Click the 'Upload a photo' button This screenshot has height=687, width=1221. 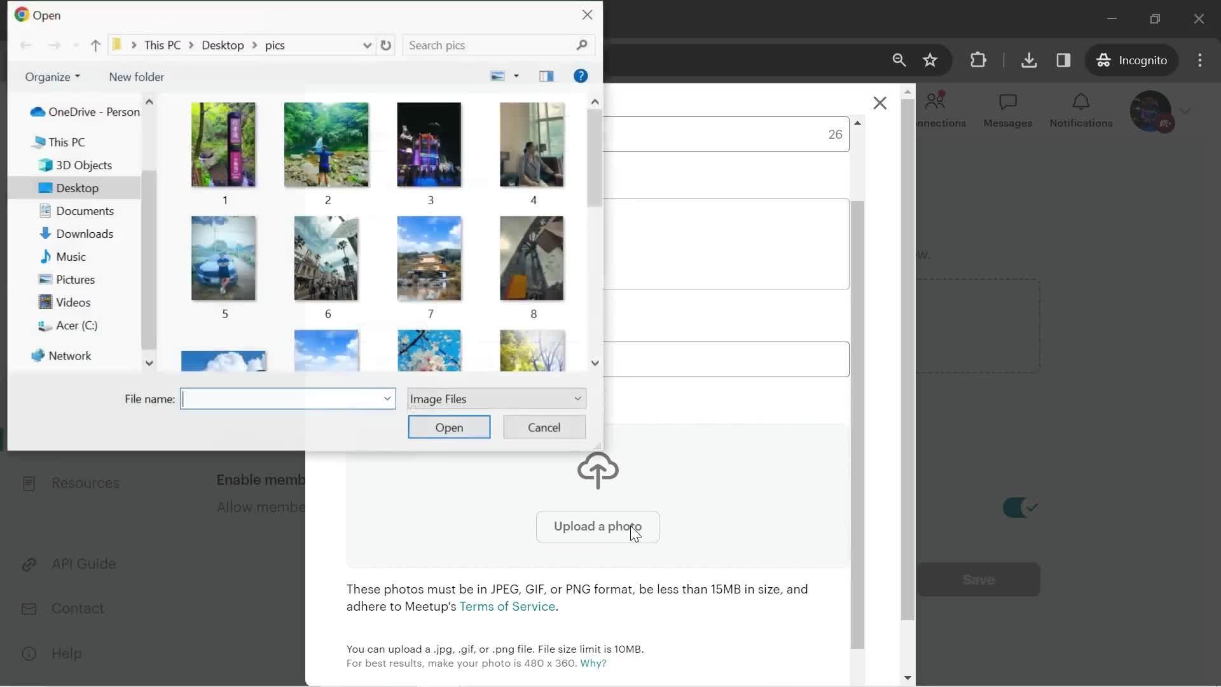pyautogui.click(x=598, y=527)
